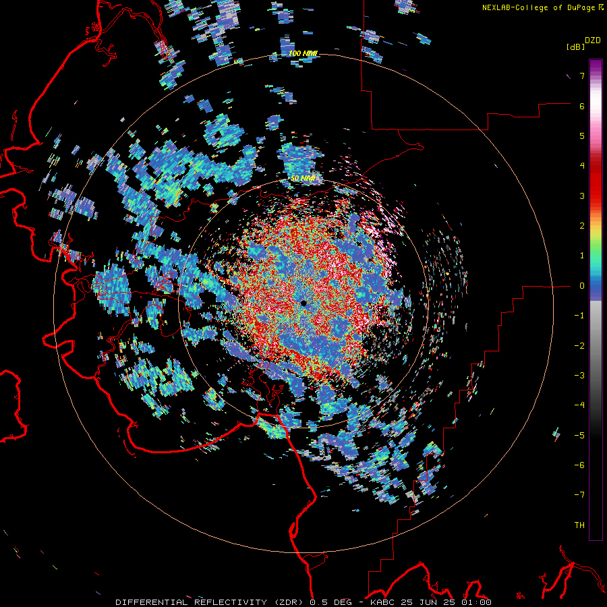Click the 0 value on the color scale
607x607 pixels.
tap(582, 286)
